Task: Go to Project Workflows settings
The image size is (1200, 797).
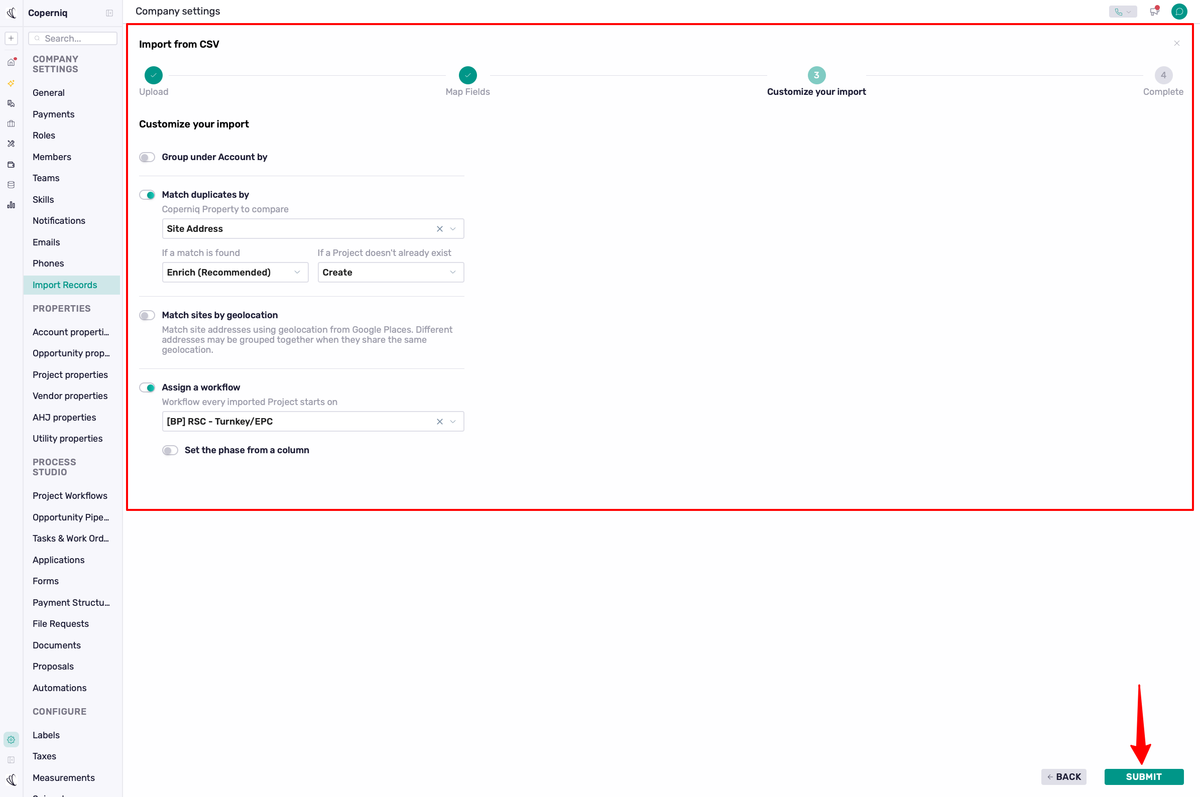Action: (70, 495)
